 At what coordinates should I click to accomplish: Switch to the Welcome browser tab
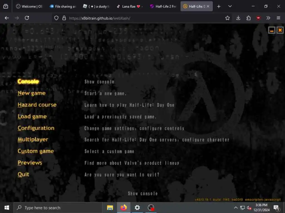29,6
